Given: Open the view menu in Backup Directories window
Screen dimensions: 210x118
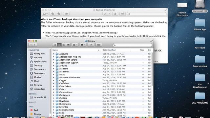Looking at the screenshot, I should pos(45,14).
